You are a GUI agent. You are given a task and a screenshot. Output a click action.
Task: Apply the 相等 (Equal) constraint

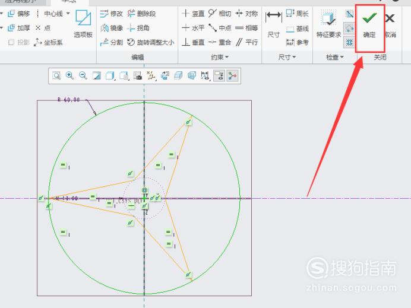(246, 28)
